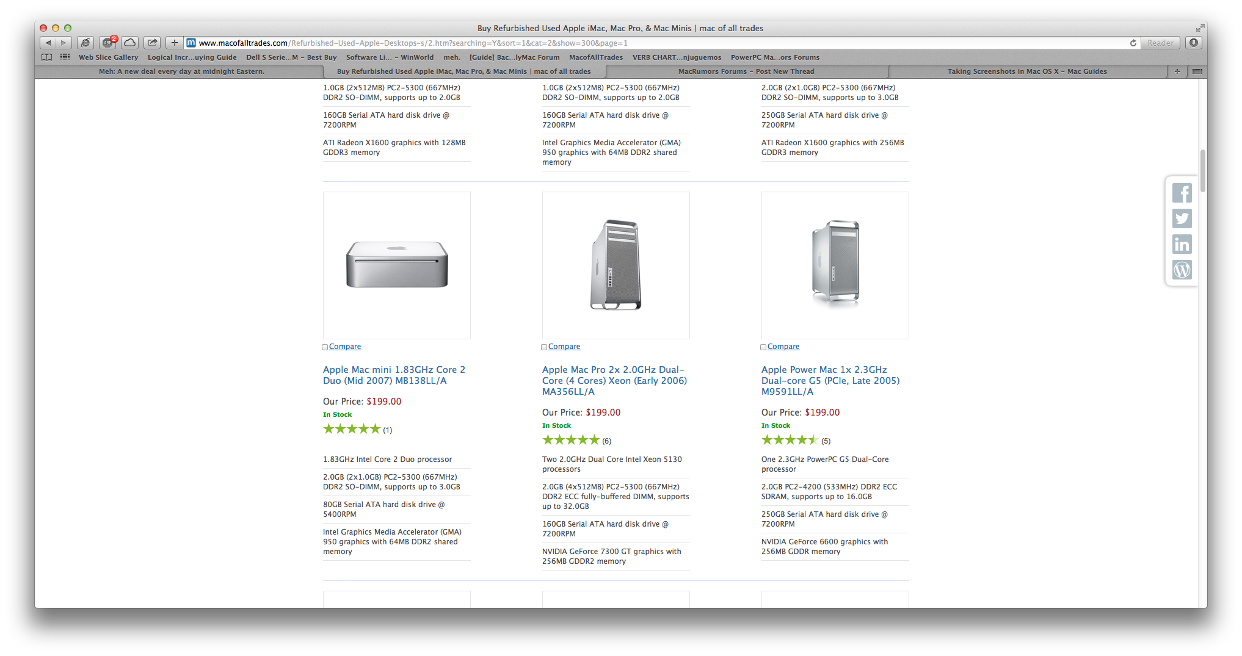Click the vertical page scrollbar thumb
This screenshot has height=656, width=1242.
1202,171
